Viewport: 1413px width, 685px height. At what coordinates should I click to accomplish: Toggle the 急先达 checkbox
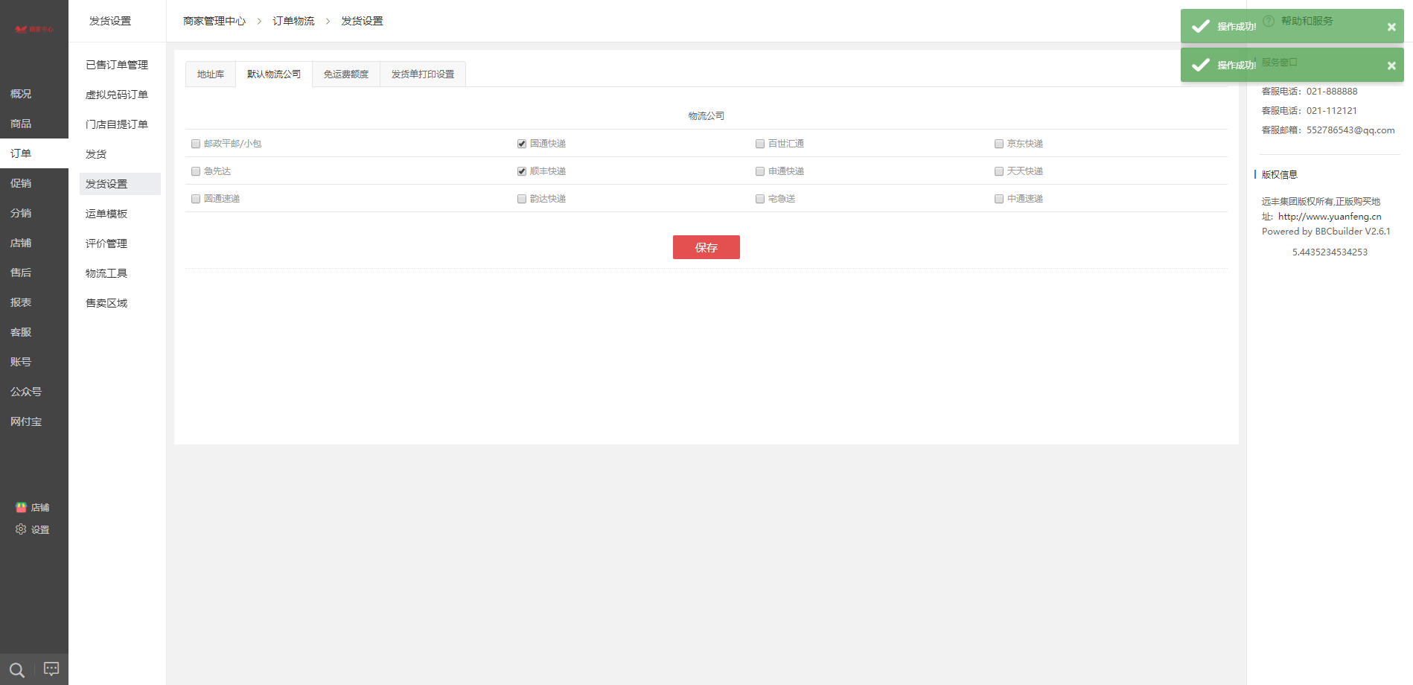(196, 171)
